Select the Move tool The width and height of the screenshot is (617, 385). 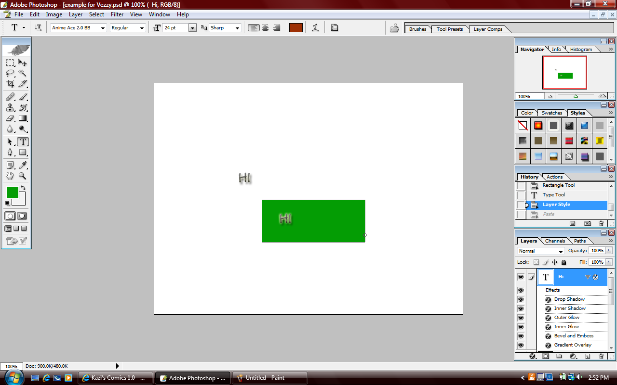point(22,63)
